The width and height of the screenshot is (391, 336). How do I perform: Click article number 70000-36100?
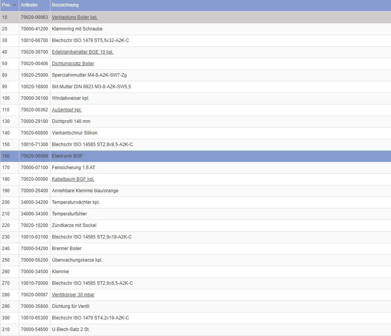(34, 98)
